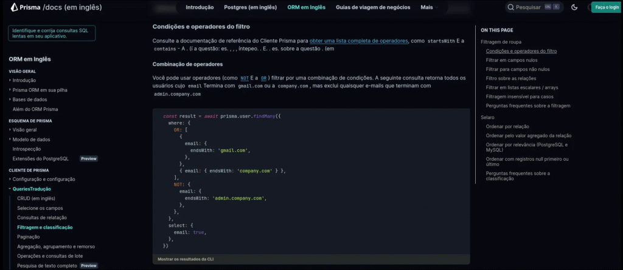Click the Faça o login button

point(606,7)
